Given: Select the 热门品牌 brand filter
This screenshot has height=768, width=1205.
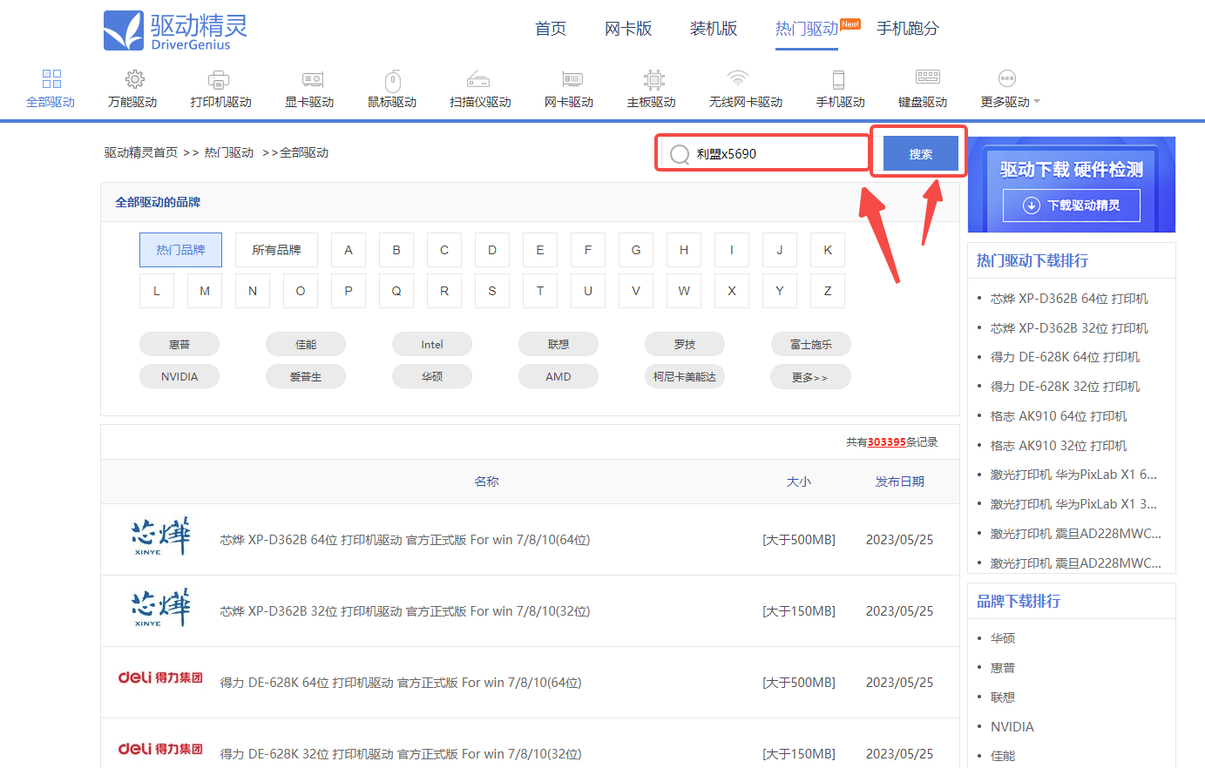Looking at the screenshot, I should point(180,250).
